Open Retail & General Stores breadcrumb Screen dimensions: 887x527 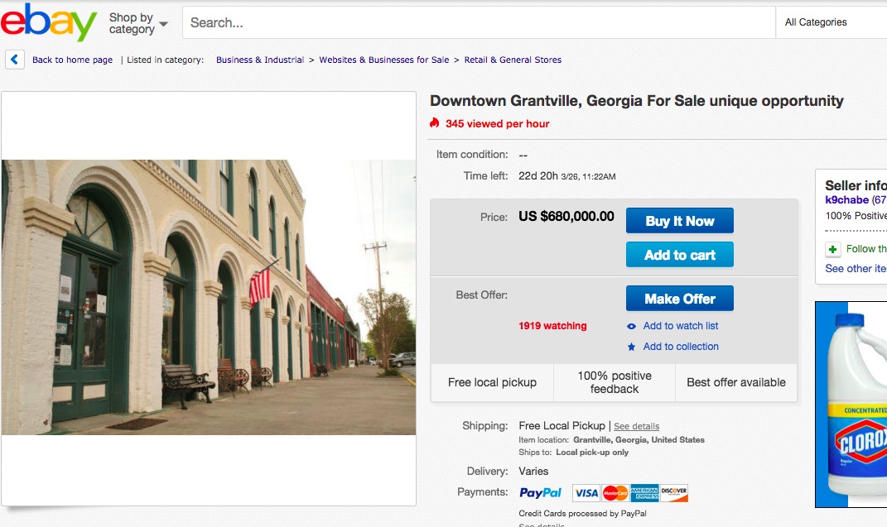click(513, 60)
